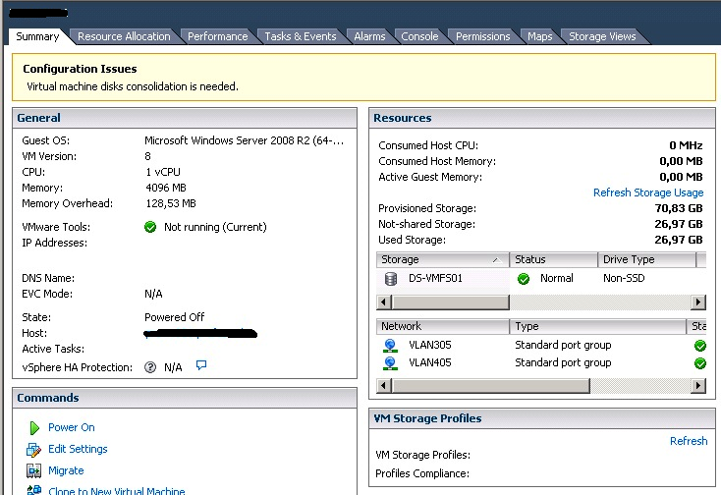Click the Powered Off state value

(174, 317)
